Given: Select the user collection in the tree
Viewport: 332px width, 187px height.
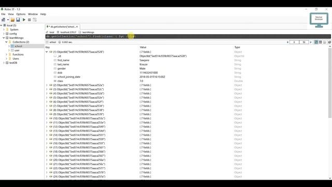Looking at the screenshot, I should click(x=17, y=50).
